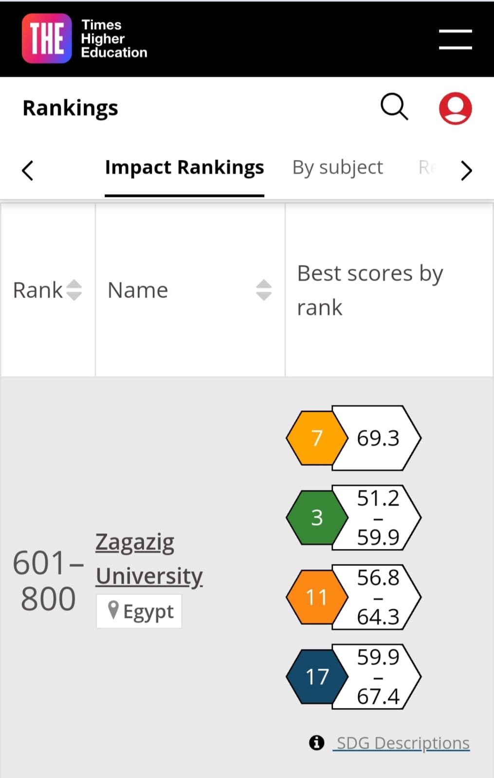Switch to Impact Rankings tab
Image resolution: width=494 pixels, height=778 pixels.
coord(184,168)
